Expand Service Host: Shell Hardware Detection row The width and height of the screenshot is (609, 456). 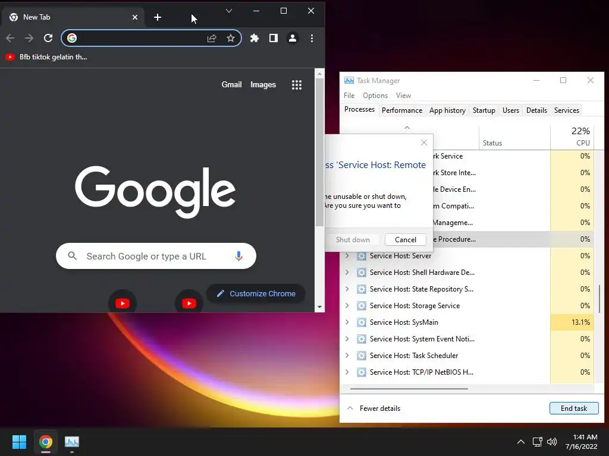click(347, 273)
